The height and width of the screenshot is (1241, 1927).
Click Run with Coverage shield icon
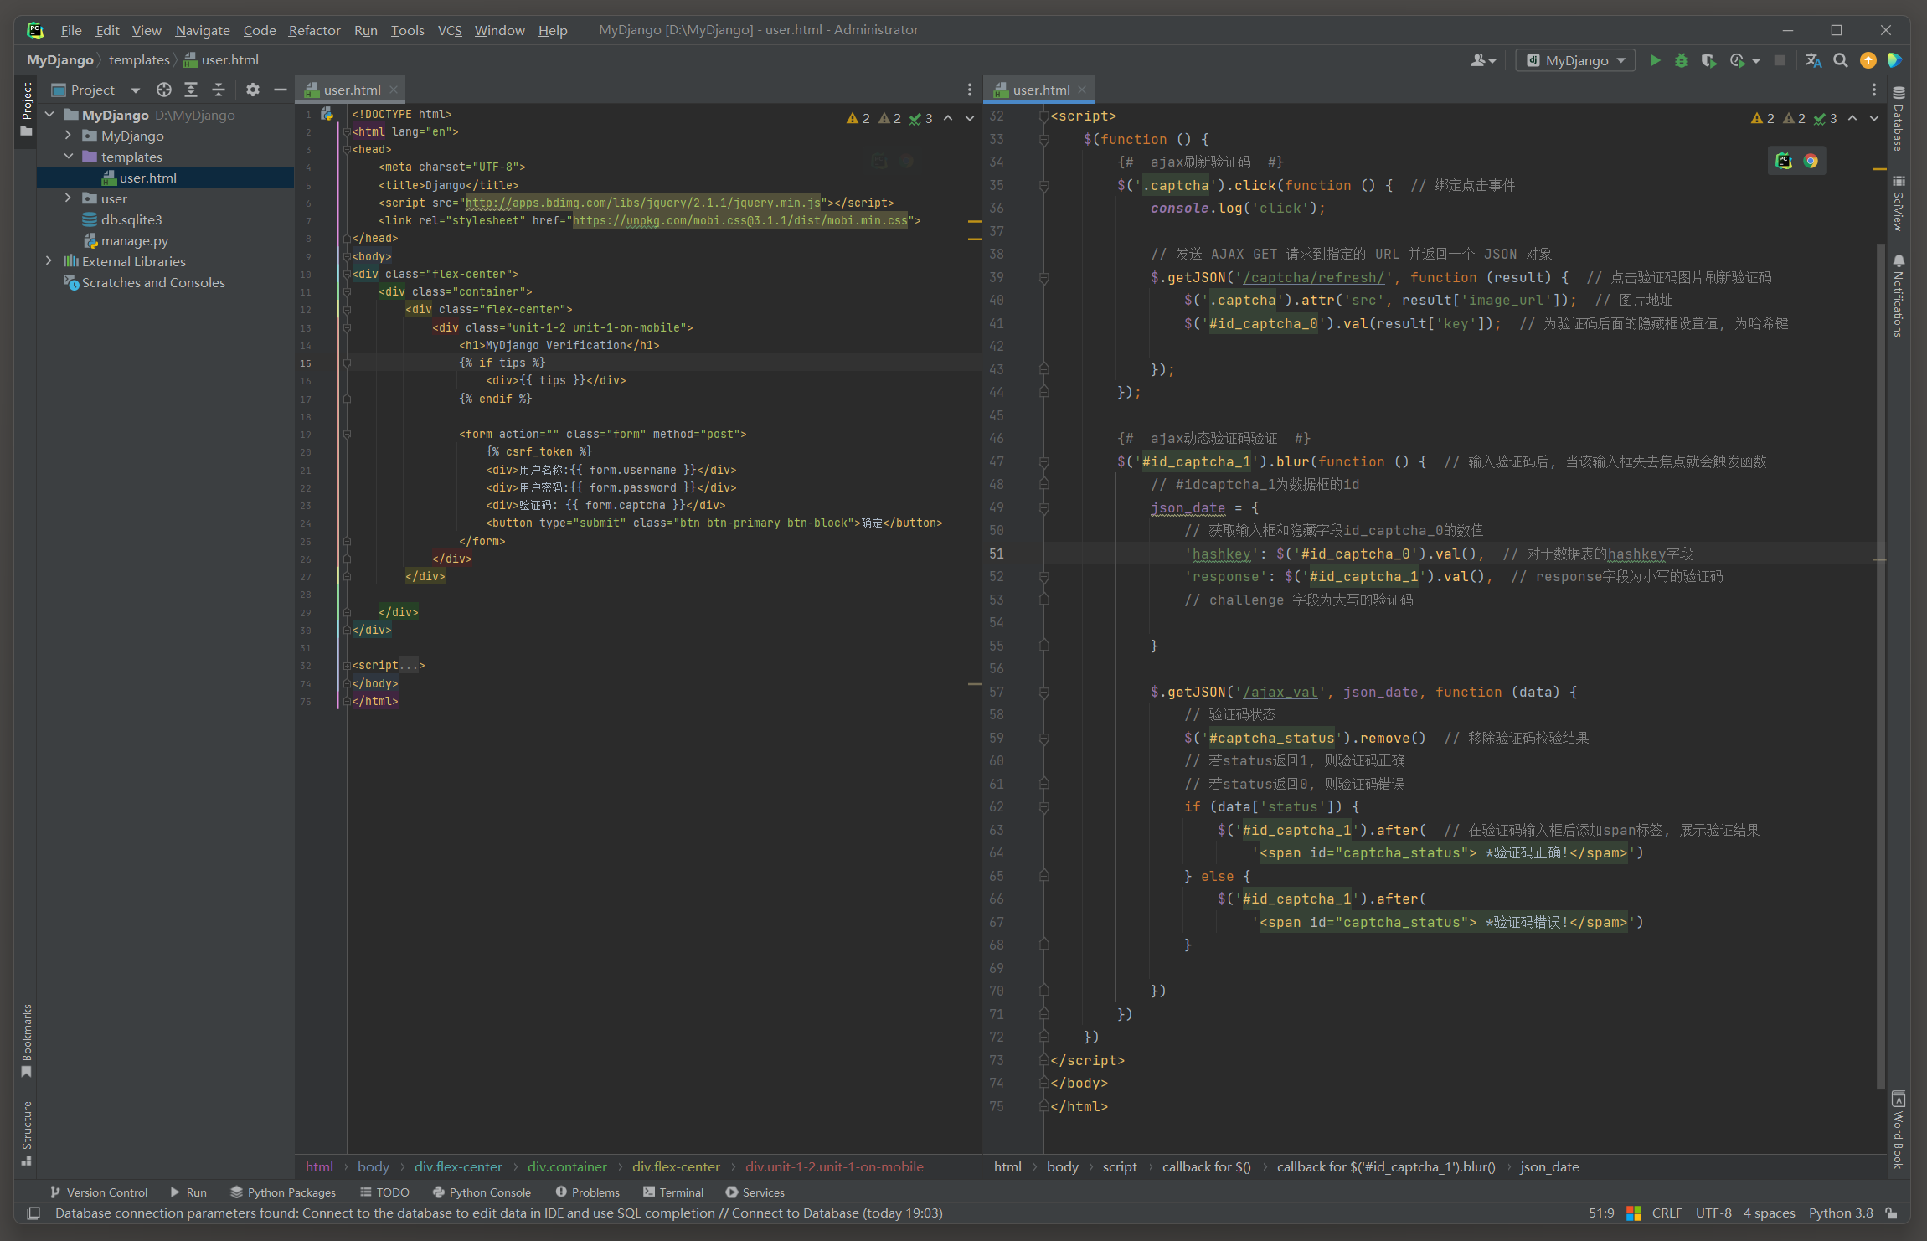tap(1708, 60)
